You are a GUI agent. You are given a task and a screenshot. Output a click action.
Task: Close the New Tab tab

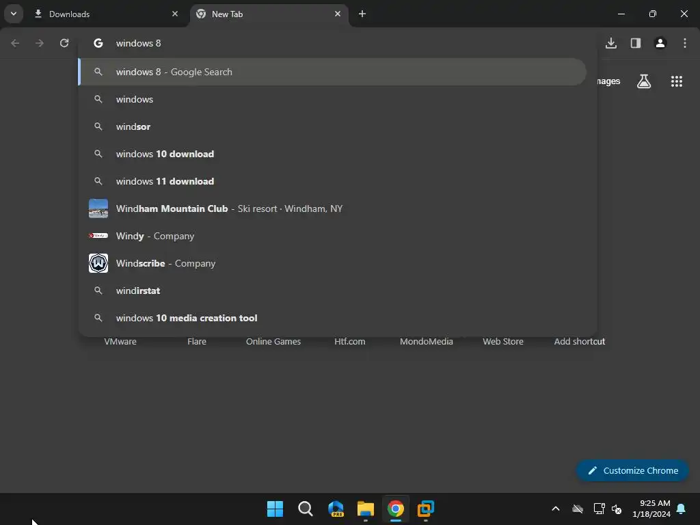click(338, 14)
